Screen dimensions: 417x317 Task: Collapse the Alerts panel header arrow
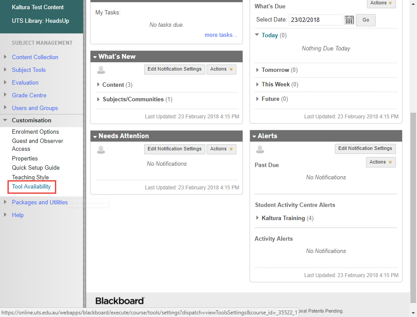[x=254, y=136]
